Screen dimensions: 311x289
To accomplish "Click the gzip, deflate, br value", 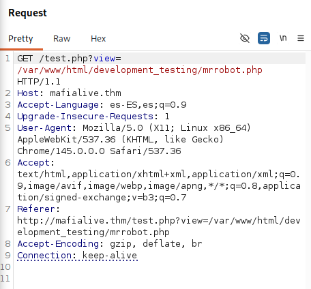I will point(156,244).
